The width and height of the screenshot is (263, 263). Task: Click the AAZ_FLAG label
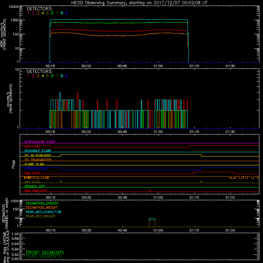click(x=32, y=182)
